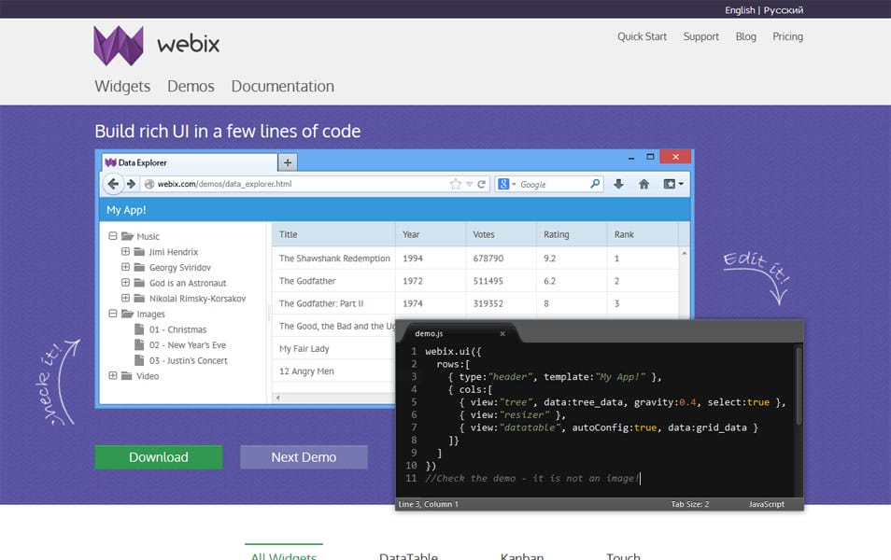The height and width of the screenshot is (560, 891).
Task: Click the Tab Size: 2 status entry
Action: (690, 504)
